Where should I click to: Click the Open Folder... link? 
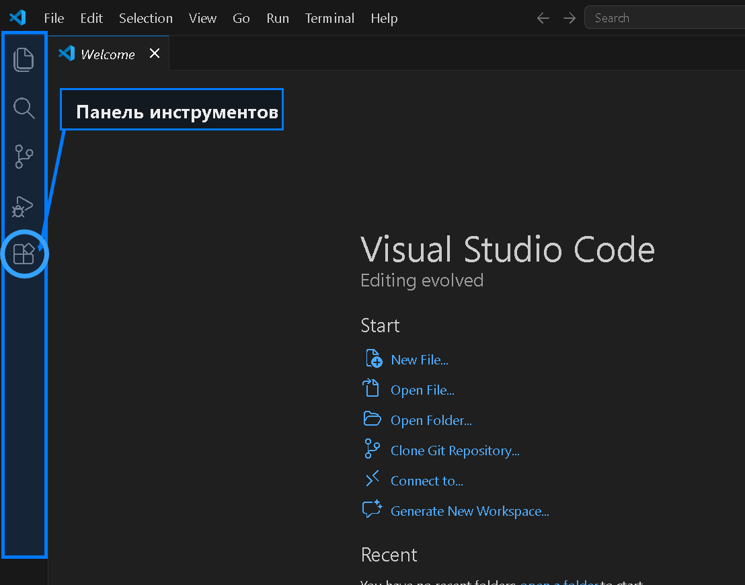tap(431, 420)
